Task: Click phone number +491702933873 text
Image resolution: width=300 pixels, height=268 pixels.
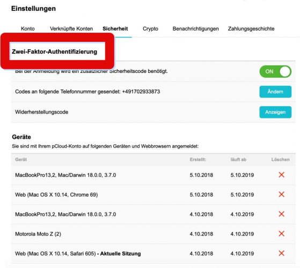Action: (x=141, y=92)
